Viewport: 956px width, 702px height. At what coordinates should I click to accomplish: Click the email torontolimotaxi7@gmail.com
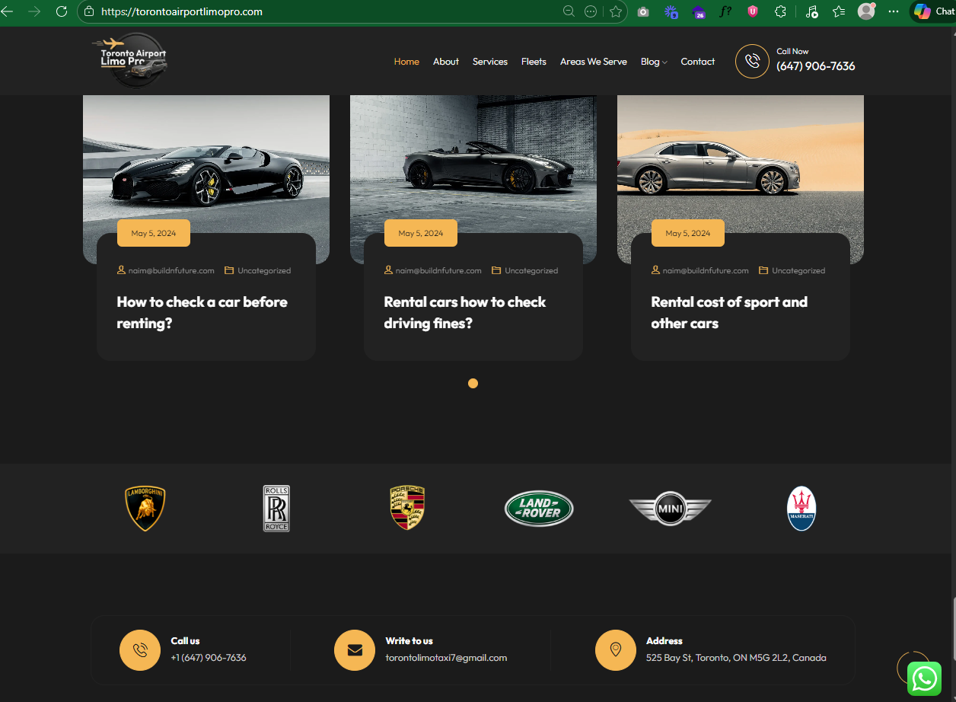point(446,657)
